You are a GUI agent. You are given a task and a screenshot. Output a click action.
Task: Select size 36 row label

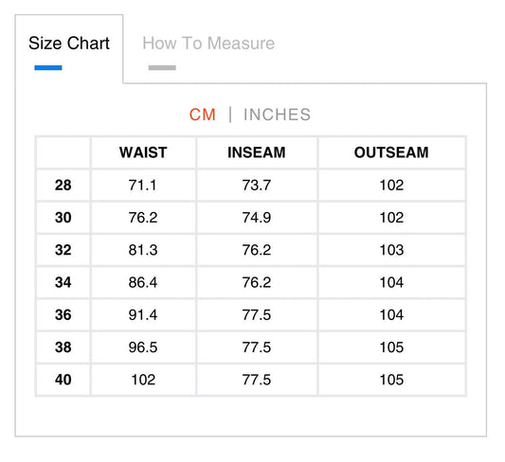(x=63, y=314)
